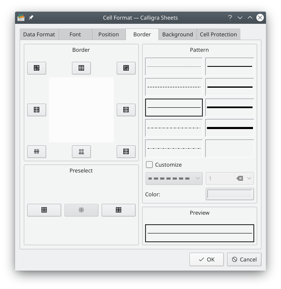Viewport: 281px width, 289px height.
Task: Apply the diagonal fall border, top-left button
Action: [36, 68]
